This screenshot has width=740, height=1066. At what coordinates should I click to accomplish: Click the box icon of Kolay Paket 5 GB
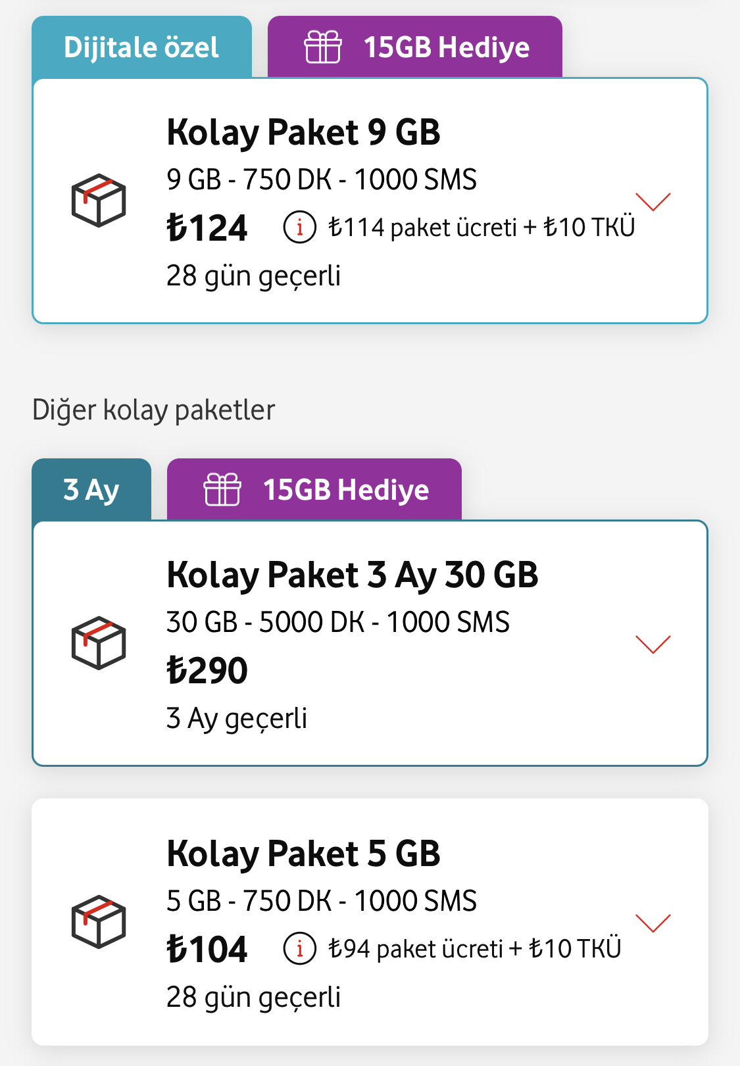(99, 922)
